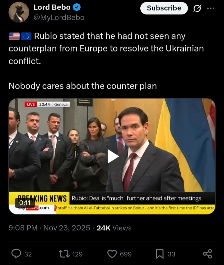Click the US flag emoji in tweet

pos(14,36)
